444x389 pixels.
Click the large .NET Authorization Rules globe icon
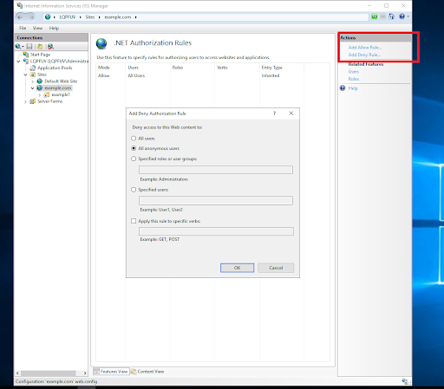(x=101, y=44)
